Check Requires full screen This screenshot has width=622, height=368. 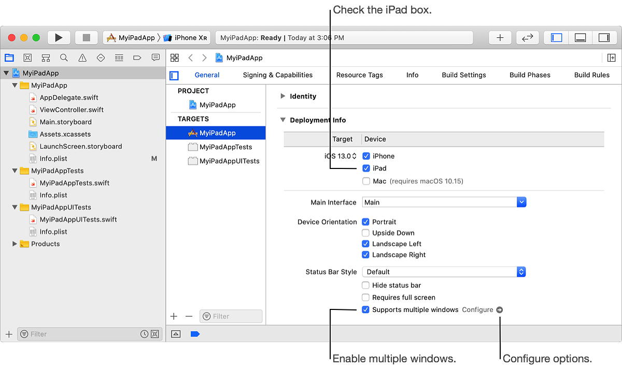tap(366, 298)
